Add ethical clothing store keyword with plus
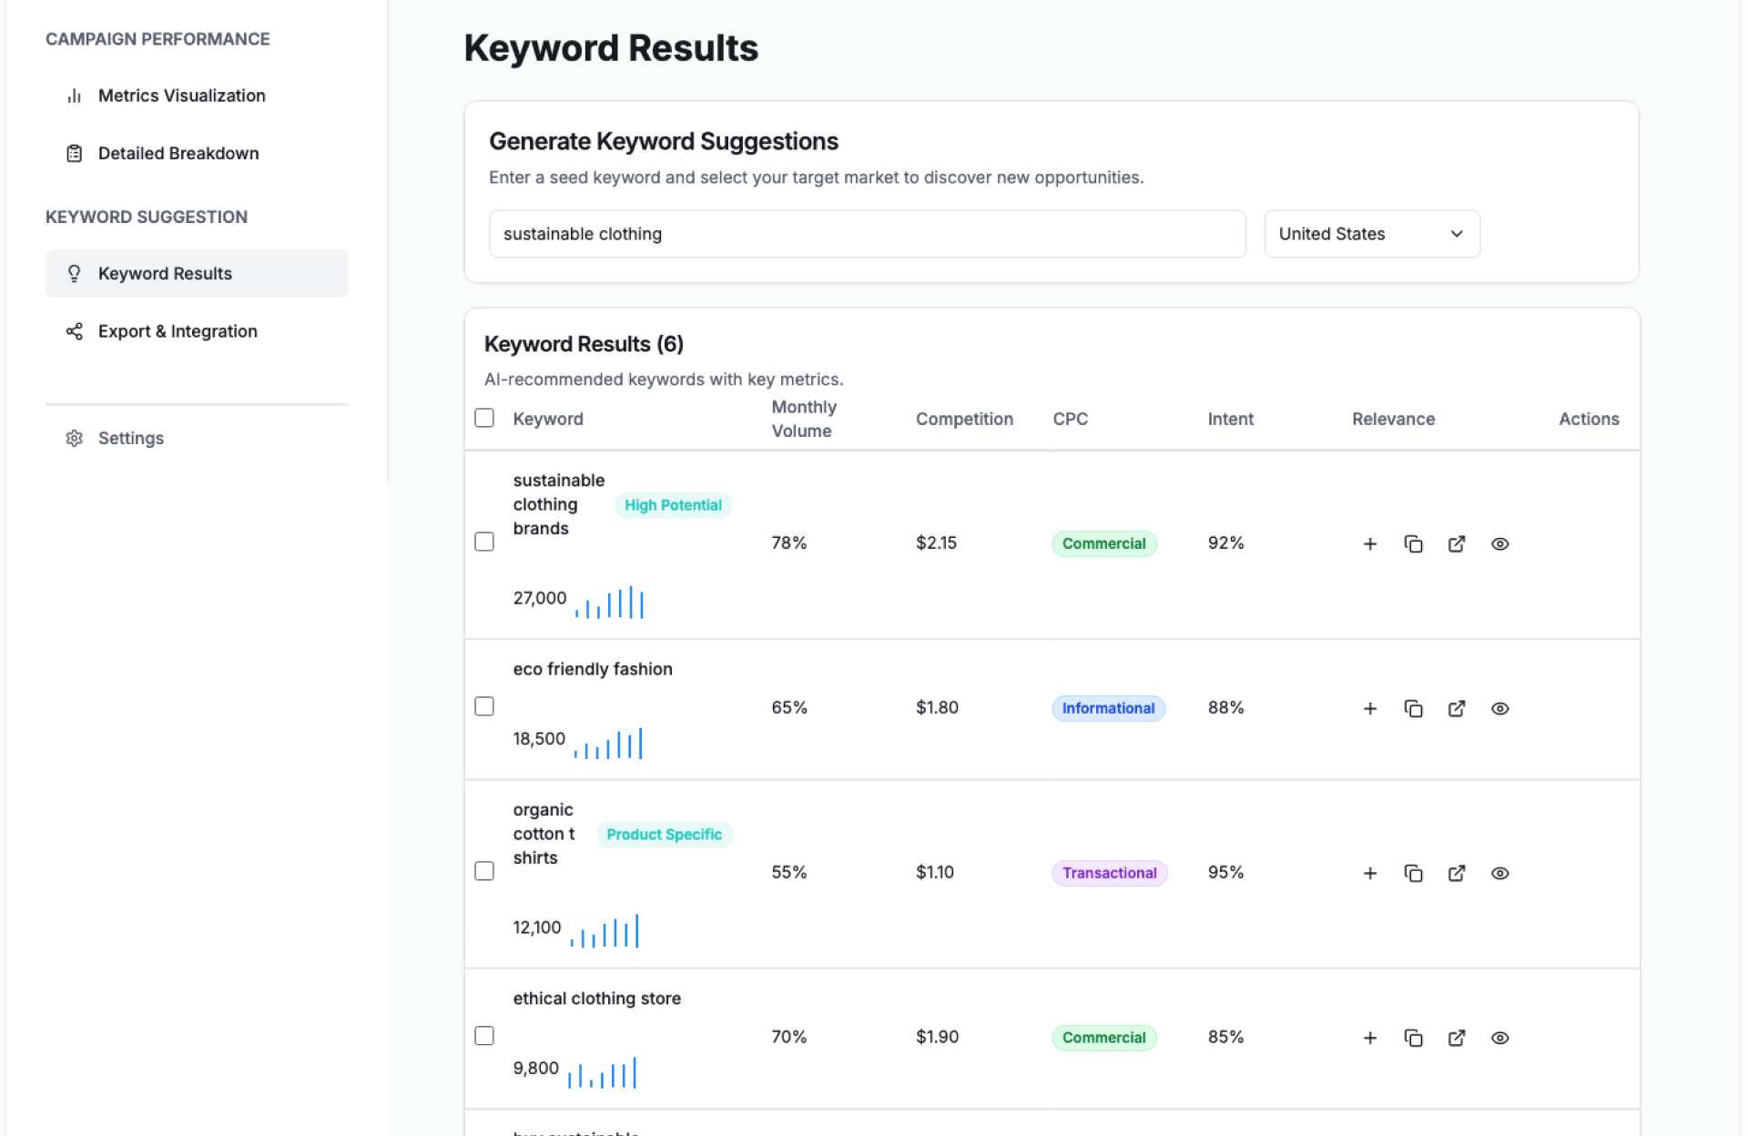The width and height of the screenshot is (1748, 1136). [x=1369, y=1038]
